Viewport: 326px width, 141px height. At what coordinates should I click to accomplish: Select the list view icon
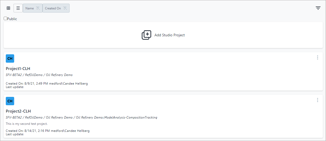tap(18, 8)
